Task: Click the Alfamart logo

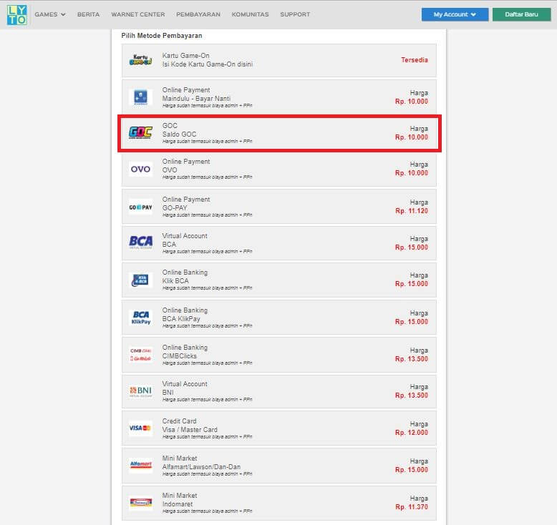Action: (x=140, y=464)
